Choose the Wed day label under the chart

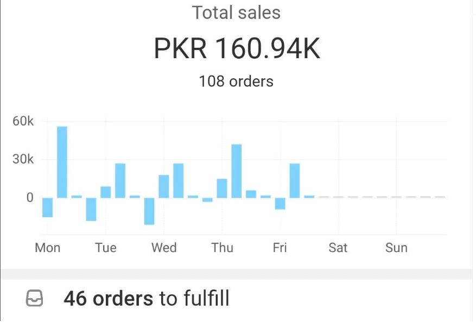click(x=164, y=248)
